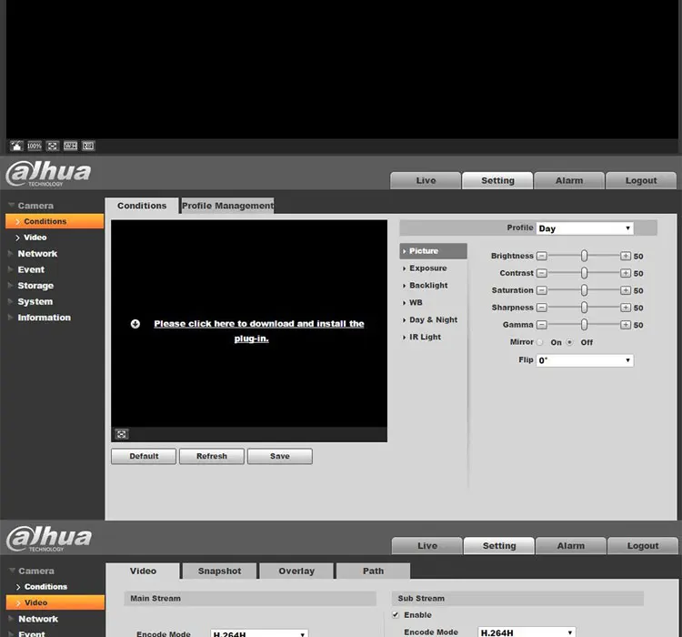Increase Gamma with its plus button
Screen dimensions: 682x637
(626, 325)
